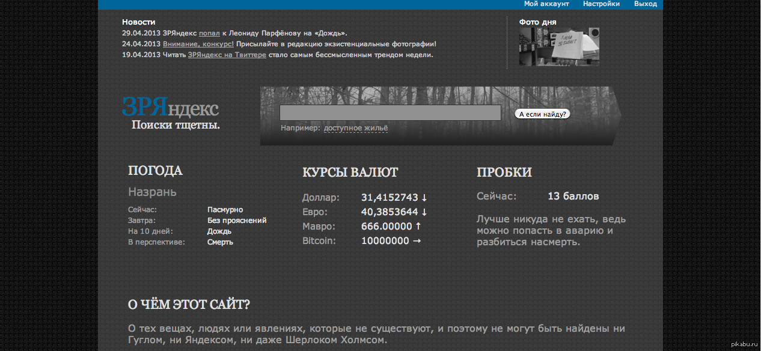Click the Выход link to log out
This screenshot has height=351, width=761.
(x=645, y=4)
